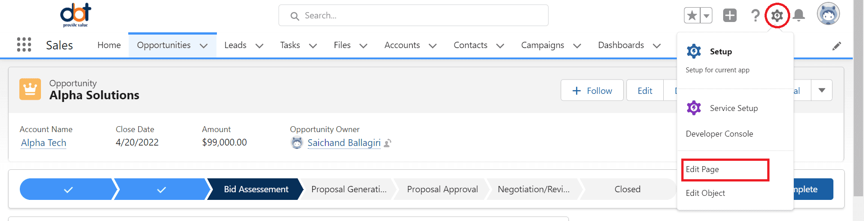The image size is (864, 221).
Task: Open more actions dropdown next to Edit
Action: (x=822, y=90)
